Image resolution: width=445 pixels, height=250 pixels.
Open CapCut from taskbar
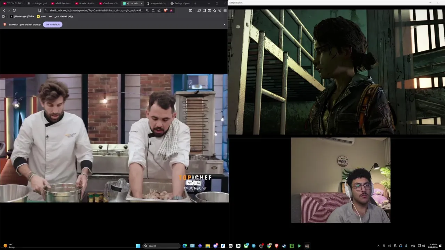click(x=230, y=246)
